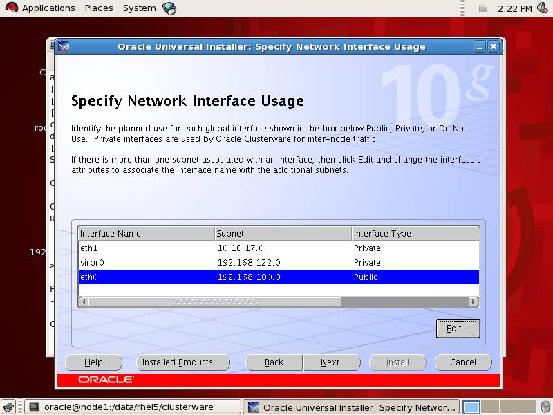Image resolution: width=553 pixels, height=415 pixels.
Task: Cancel the installation
Action: (463, 362)
